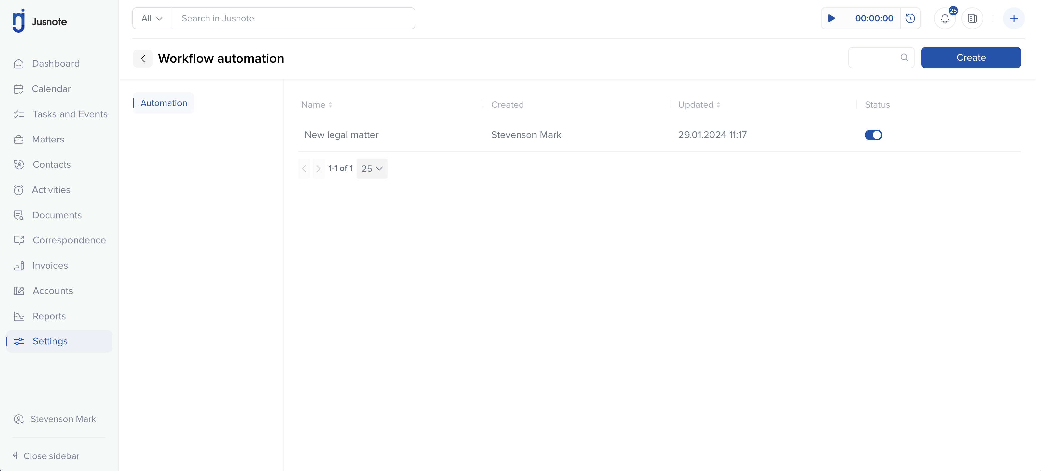
Task: Open the Dashboard home icon
Action: coord(19,64)
